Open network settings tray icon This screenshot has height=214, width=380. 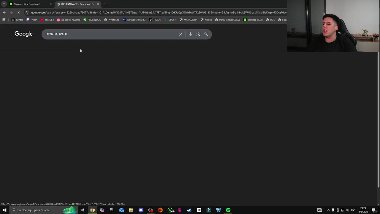(342, 210)
